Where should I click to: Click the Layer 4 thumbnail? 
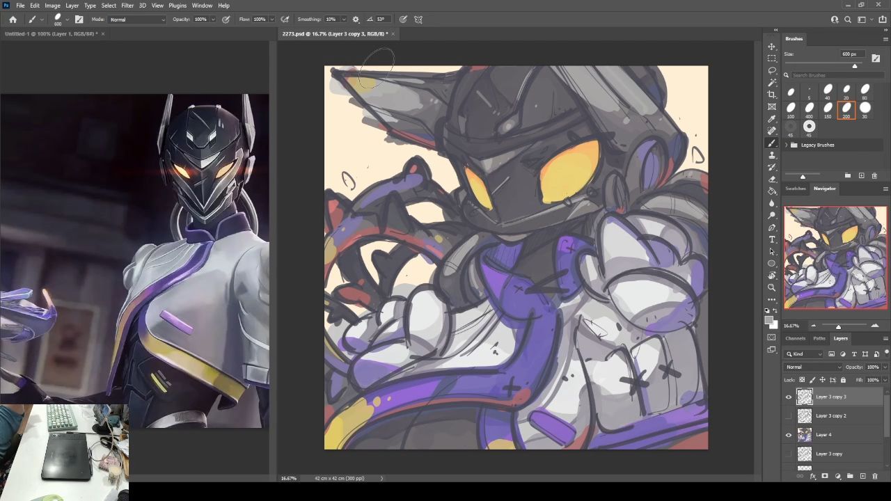(805, 435)
